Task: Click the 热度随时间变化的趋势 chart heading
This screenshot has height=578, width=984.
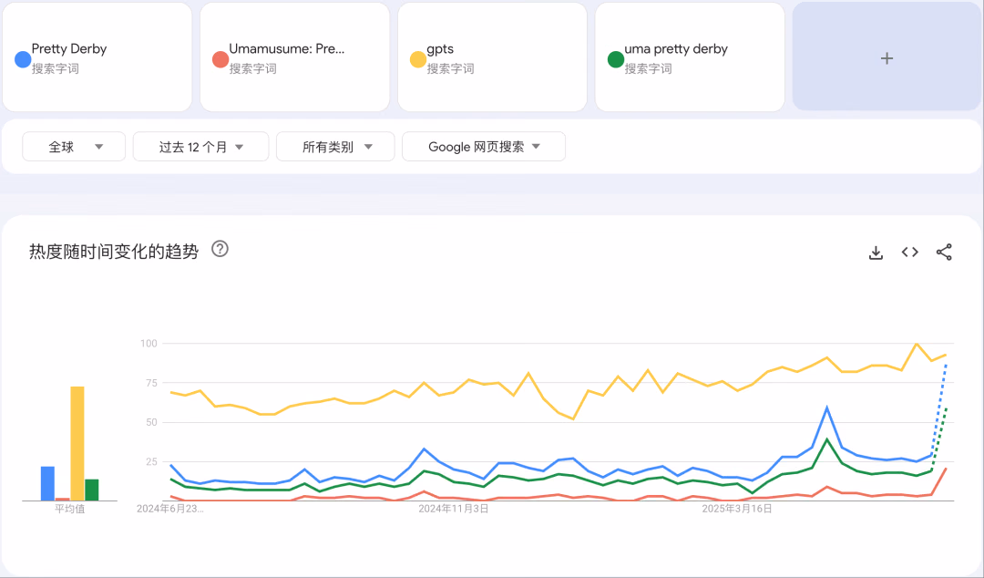Action: click(x=114, y=252)
